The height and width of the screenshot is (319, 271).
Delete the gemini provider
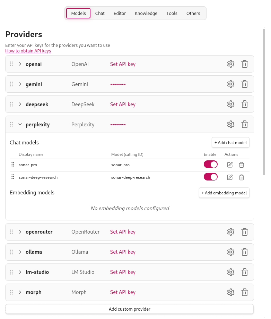coord(244,84)
